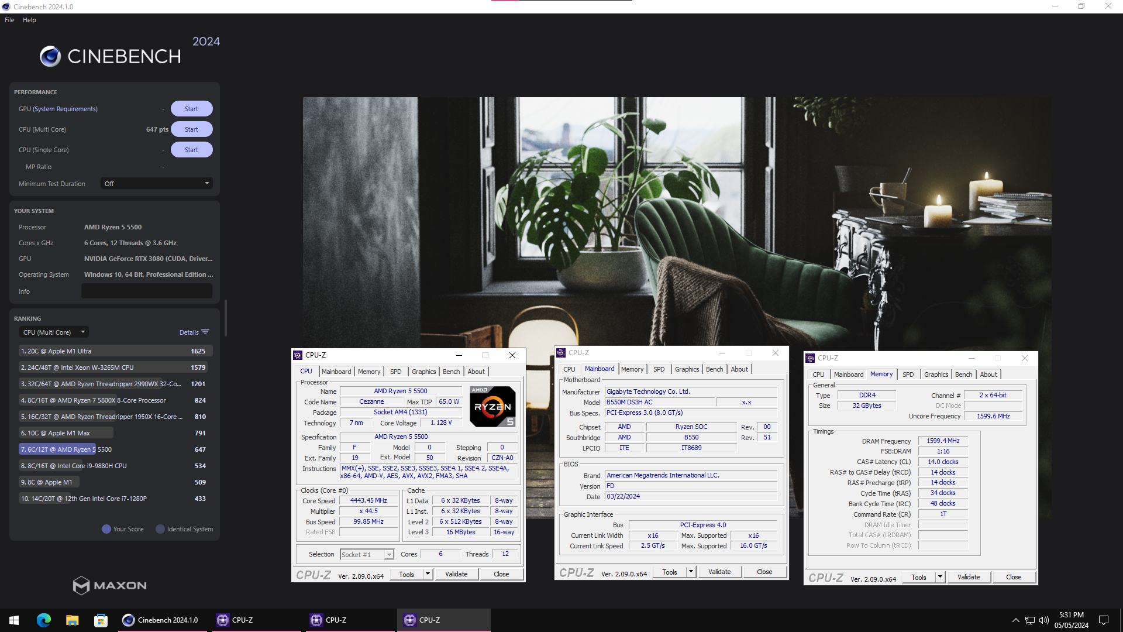Start the CPU Multi Core test
The image size is (1123, 632).
coord(191,129)
